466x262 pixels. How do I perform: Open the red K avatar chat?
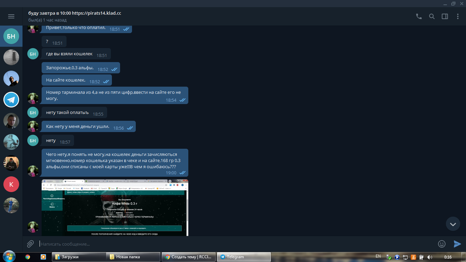click(11, 184)
